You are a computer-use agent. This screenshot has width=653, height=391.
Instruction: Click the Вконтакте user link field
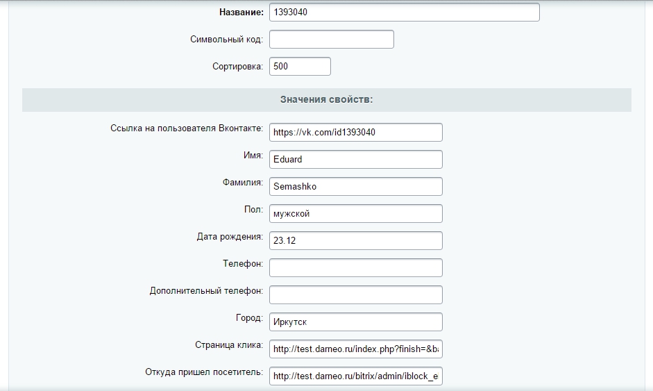coord(355,132)
